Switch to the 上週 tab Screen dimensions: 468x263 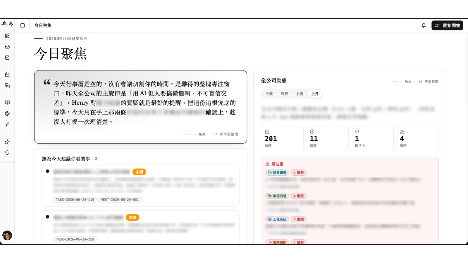(300, 94)
